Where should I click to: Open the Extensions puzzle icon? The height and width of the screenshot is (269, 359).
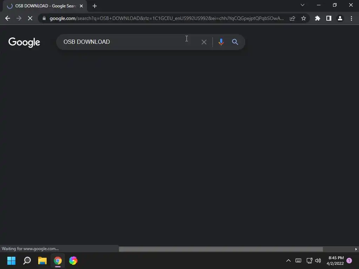pyautogui.click(x=317, y=18)
